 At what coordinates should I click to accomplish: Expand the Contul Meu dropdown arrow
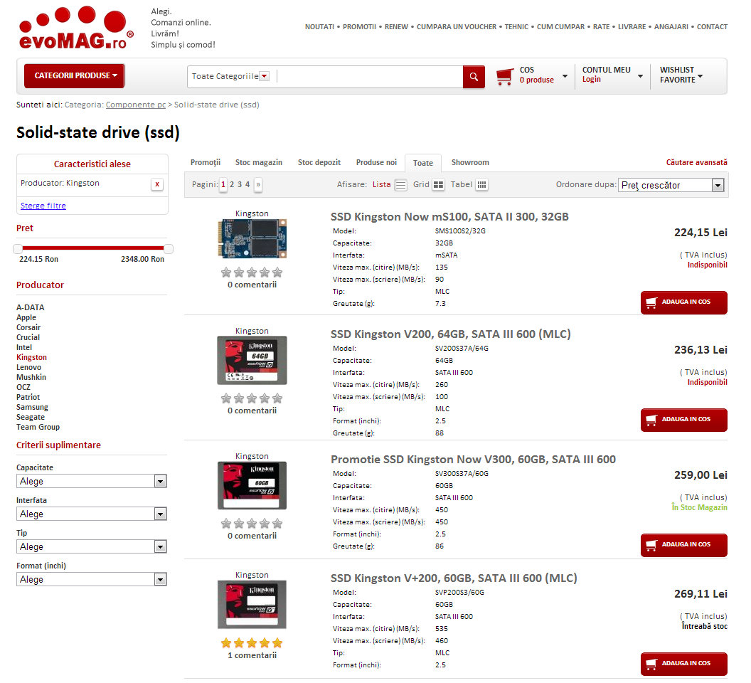tap(640, 76)
